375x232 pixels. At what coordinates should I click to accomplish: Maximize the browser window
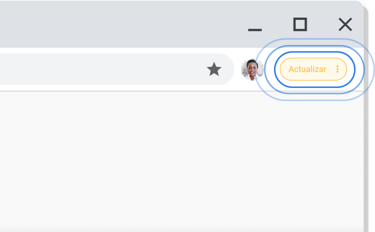click(x=300, y=24)
